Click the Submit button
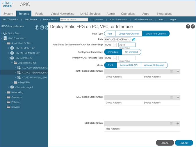Screen dimensions: 196x147 (184, 143)
